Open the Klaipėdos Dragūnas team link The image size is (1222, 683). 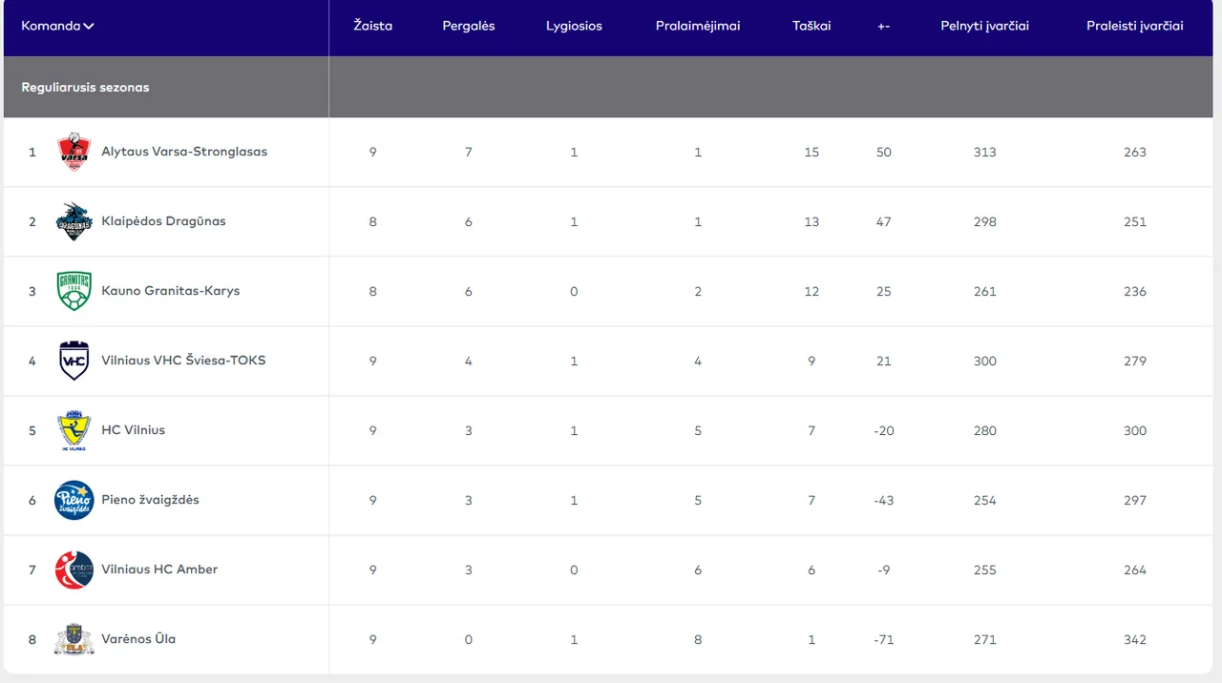pyautogui.click(x=163, y=221)
